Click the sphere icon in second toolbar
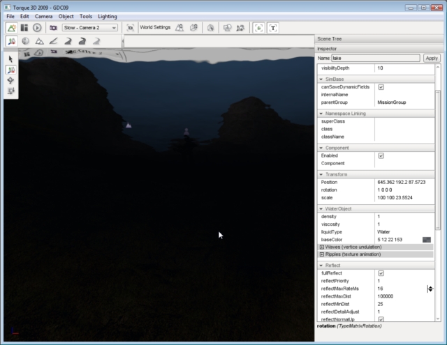 [25, 42]
